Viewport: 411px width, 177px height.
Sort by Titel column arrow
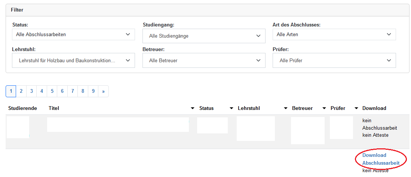[193, 108]
